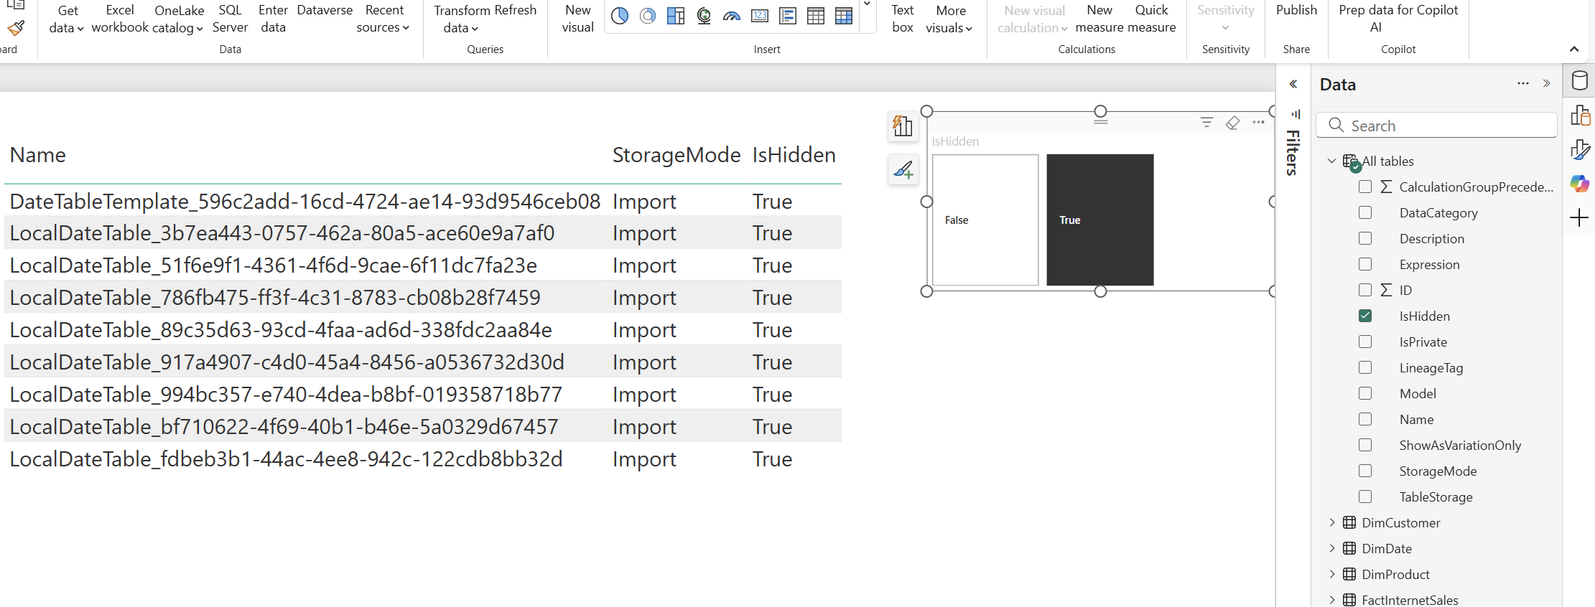Click the Publish button
The image size is (1595, 607).
(1296, 11)
